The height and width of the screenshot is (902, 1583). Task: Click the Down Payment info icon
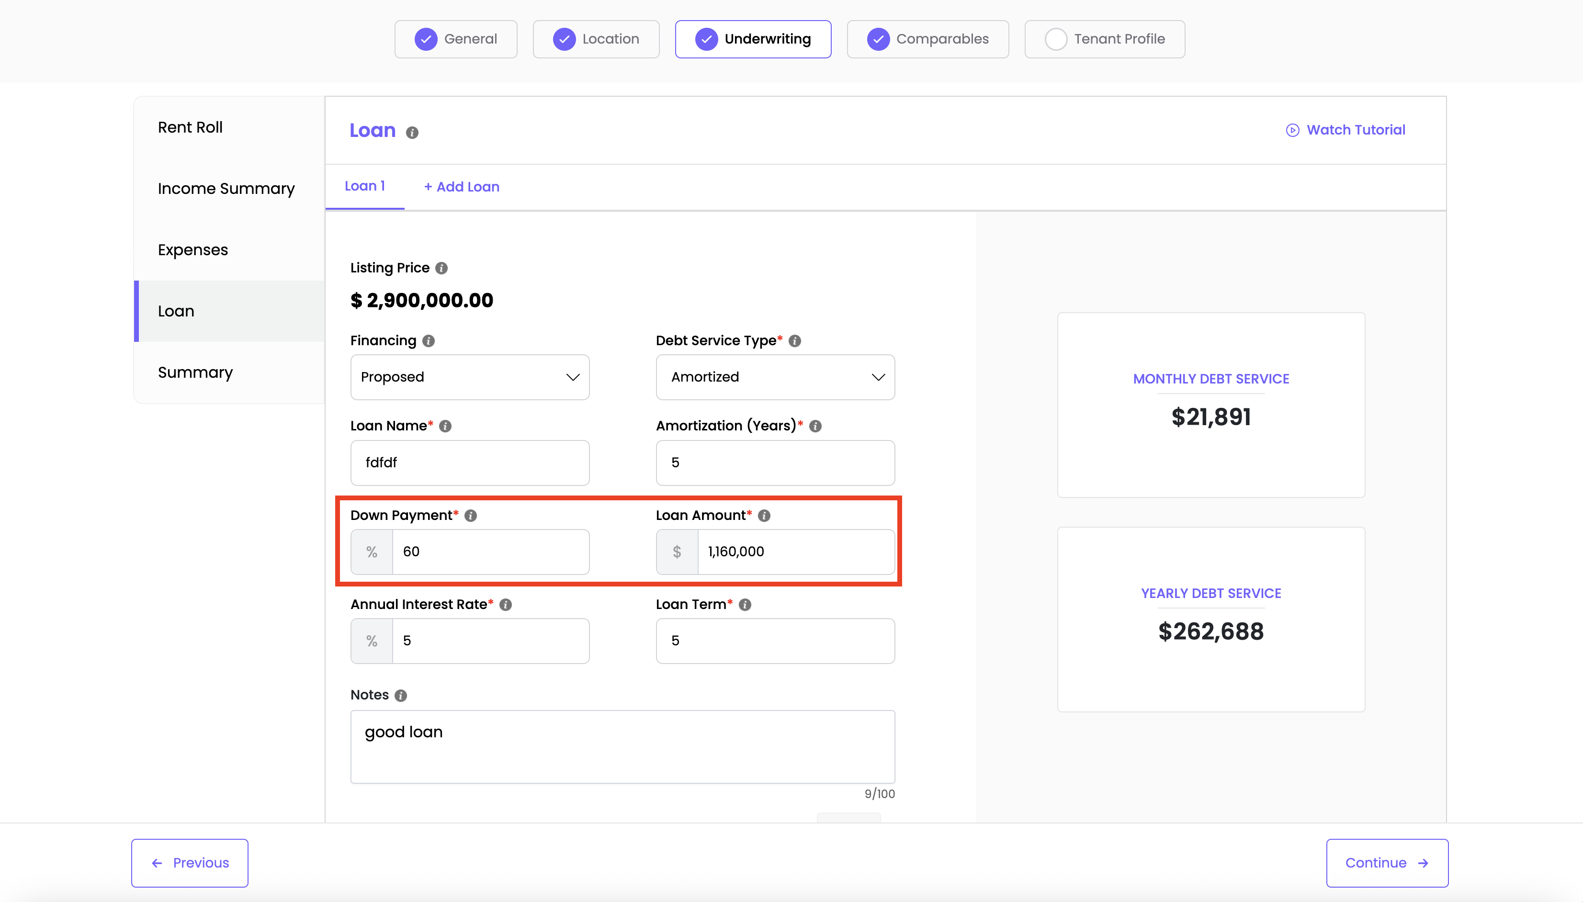click(x=471, y=516)
